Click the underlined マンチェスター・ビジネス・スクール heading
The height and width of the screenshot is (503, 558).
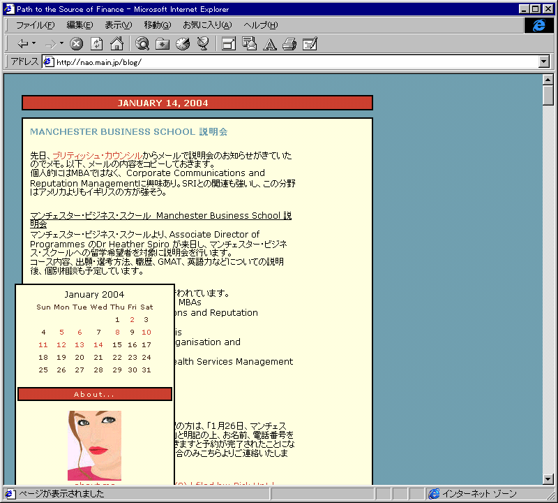(x=161, y=220)
